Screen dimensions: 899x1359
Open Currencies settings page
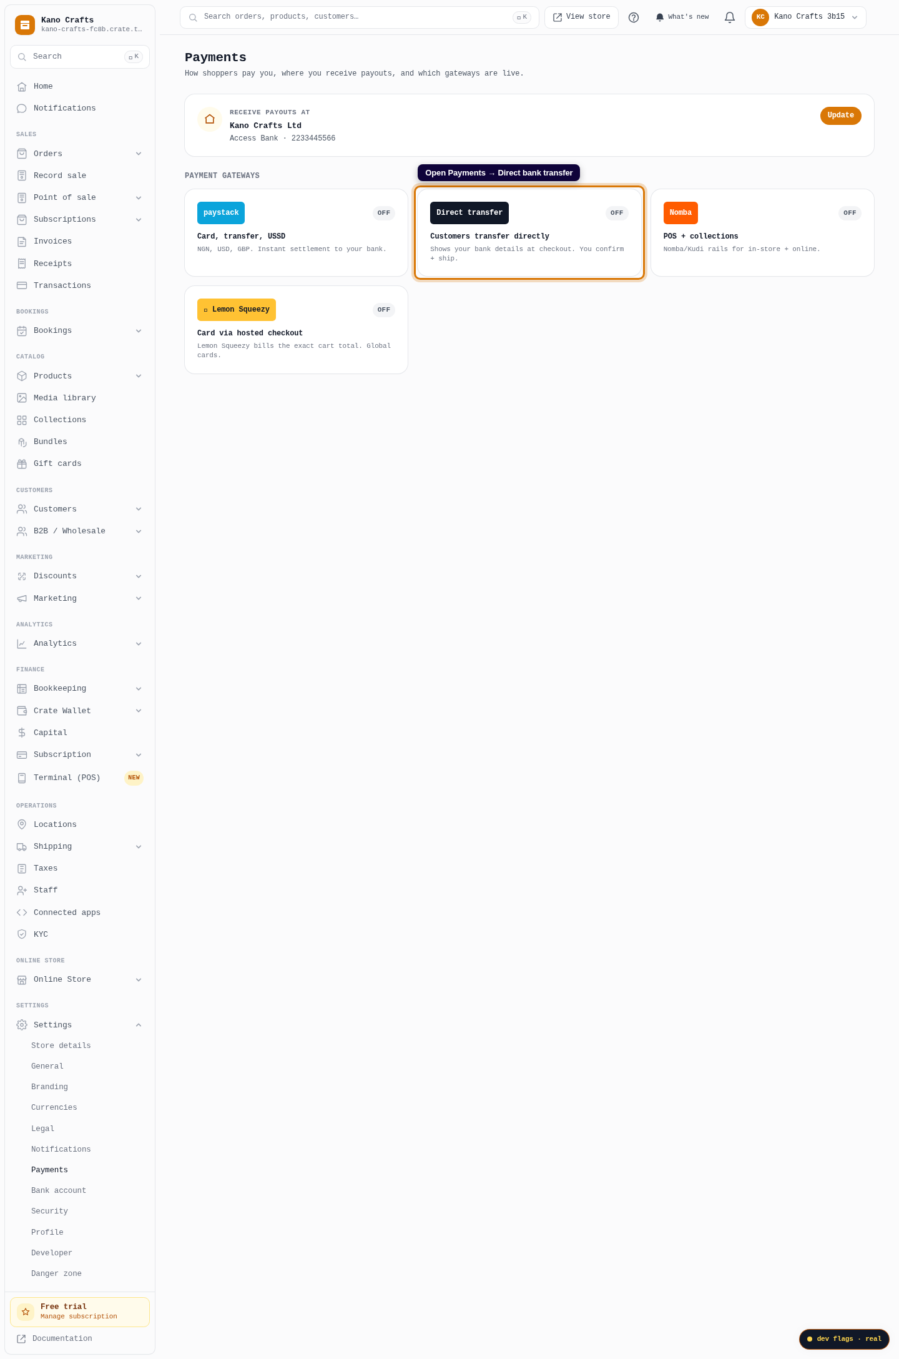(x=54, y=1107)
